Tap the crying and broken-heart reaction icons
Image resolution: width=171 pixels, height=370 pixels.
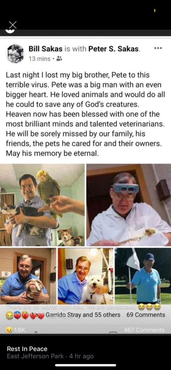click(25, 315)
